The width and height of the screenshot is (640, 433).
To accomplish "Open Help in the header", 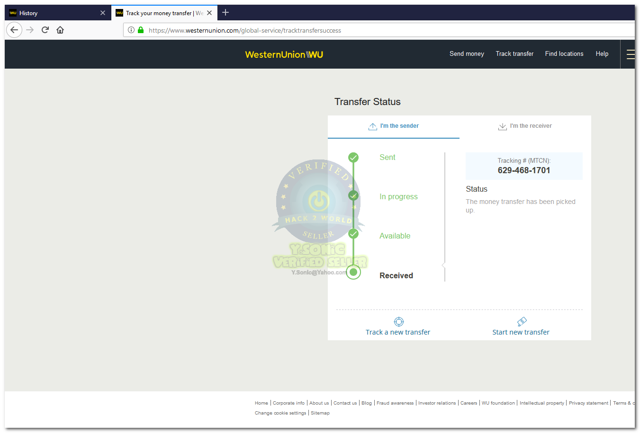I will pyautogui.click(x=602, y=53).
